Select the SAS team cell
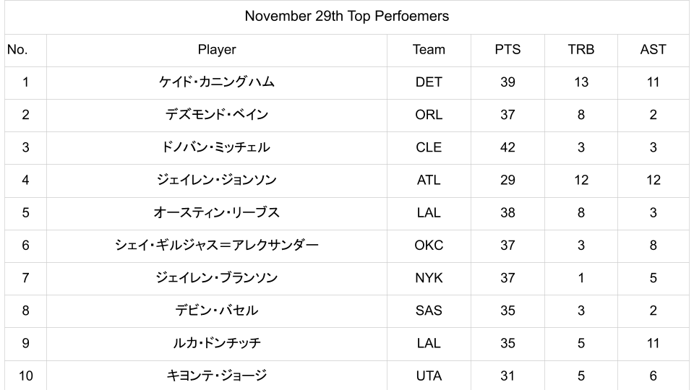 tap(429, 311)
